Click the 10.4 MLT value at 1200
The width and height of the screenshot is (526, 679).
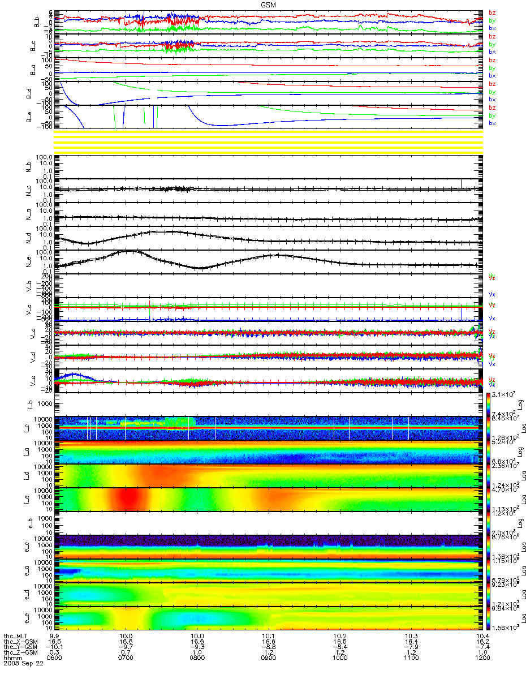pyautogui.click(x=482, y=635)
